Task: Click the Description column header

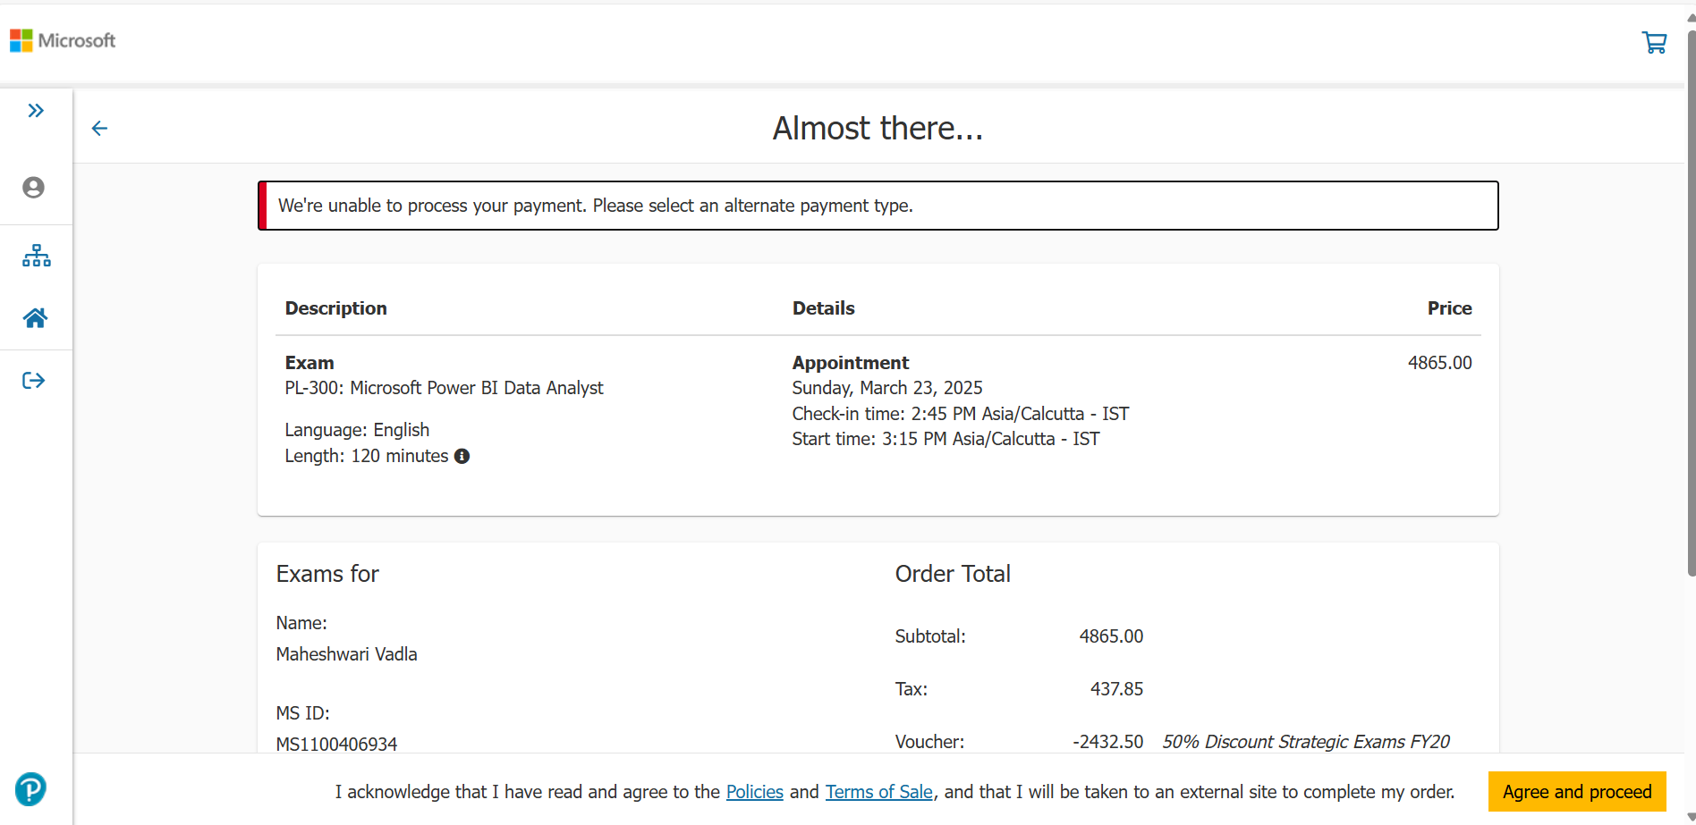Action: 336,308
